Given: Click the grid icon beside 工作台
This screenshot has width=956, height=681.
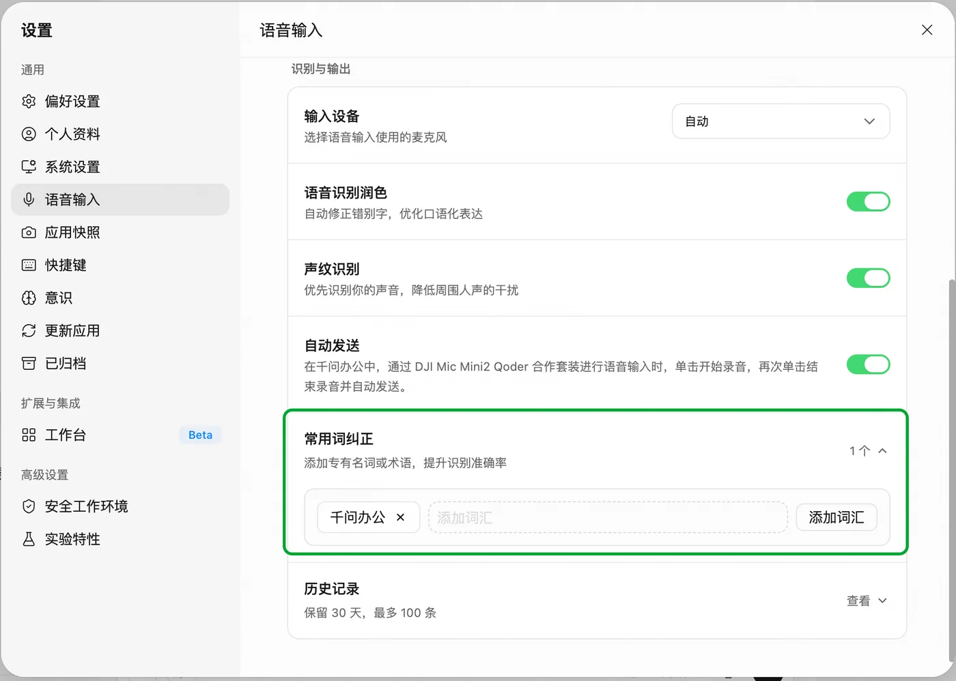Looking at the screenshot, I should pyautogui.click(x=29, y=435).
